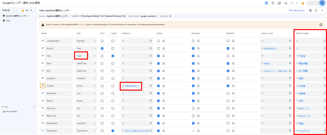Click the highlighted pencil icon for Creator

pos(43,86)
